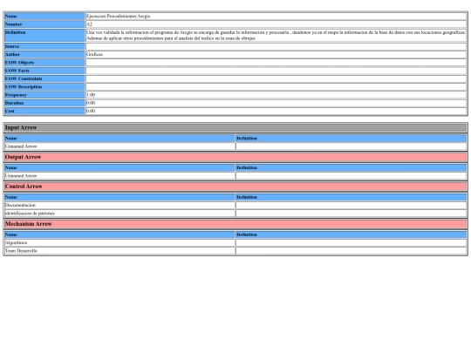Click the Definition column header under Mechanism Arrow
The height and width of the screenshot is (353, 471).
point(352,234)
